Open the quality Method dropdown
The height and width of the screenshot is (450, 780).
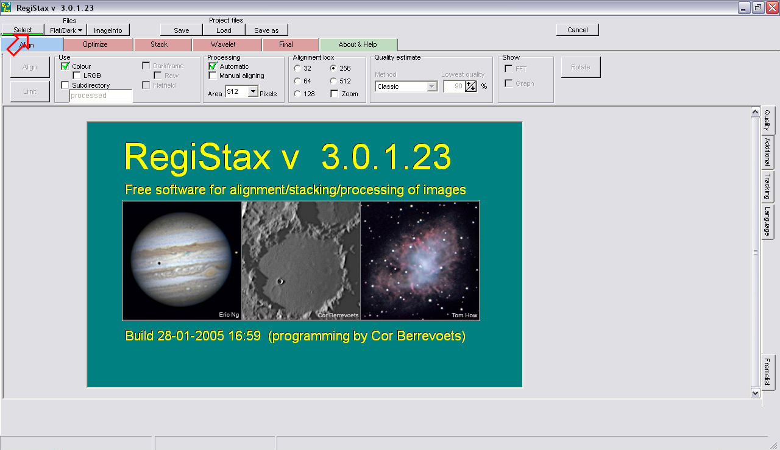coord(432,86)
